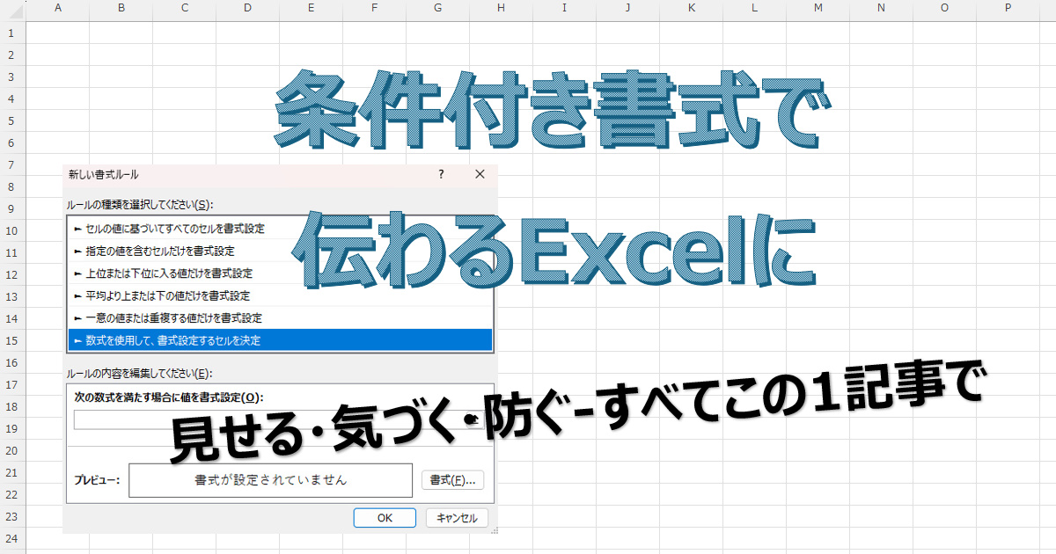Select row 12 header

pos(12,274)
